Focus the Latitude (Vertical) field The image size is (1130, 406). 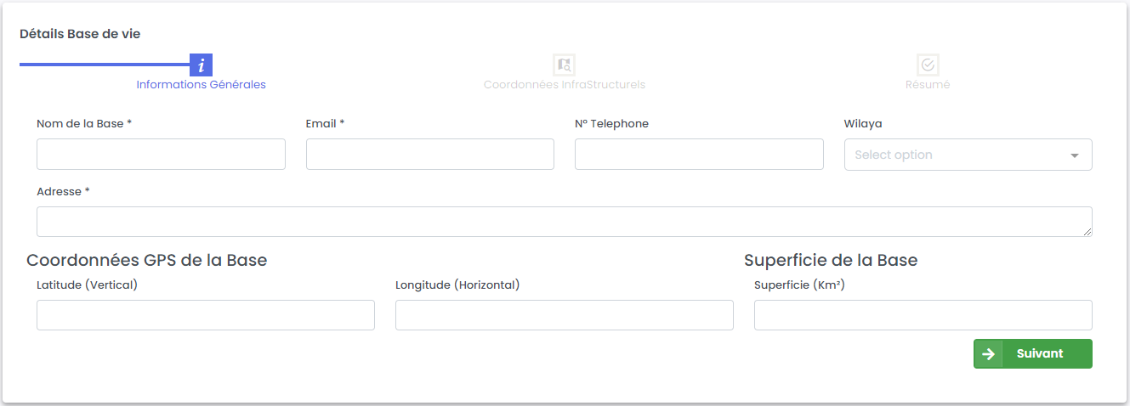205,315
